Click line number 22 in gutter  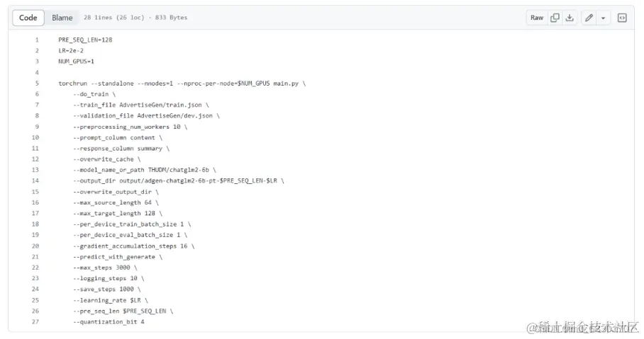coord(35,268)
